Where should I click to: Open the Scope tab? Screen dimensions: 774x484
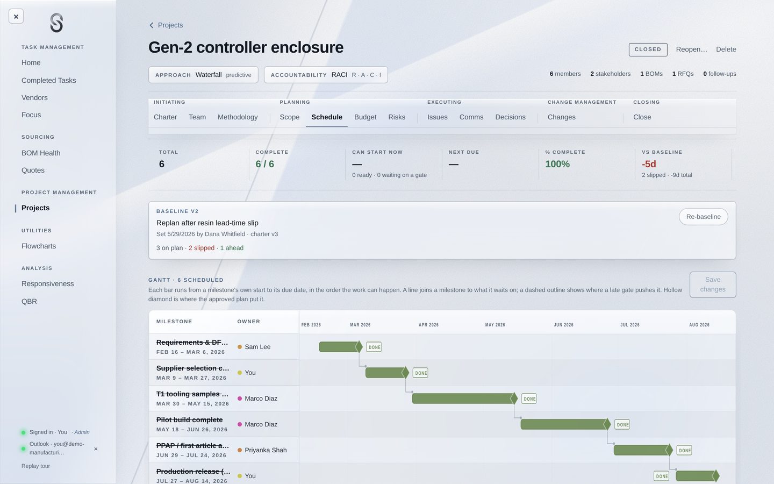[x=290, y=117]
